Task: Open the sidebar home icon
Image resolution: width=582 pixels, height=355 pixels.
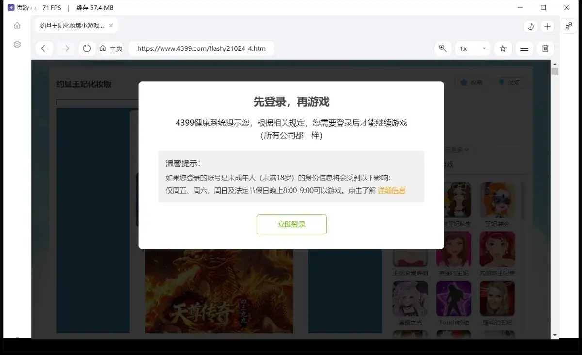Action: pos(17,25)
